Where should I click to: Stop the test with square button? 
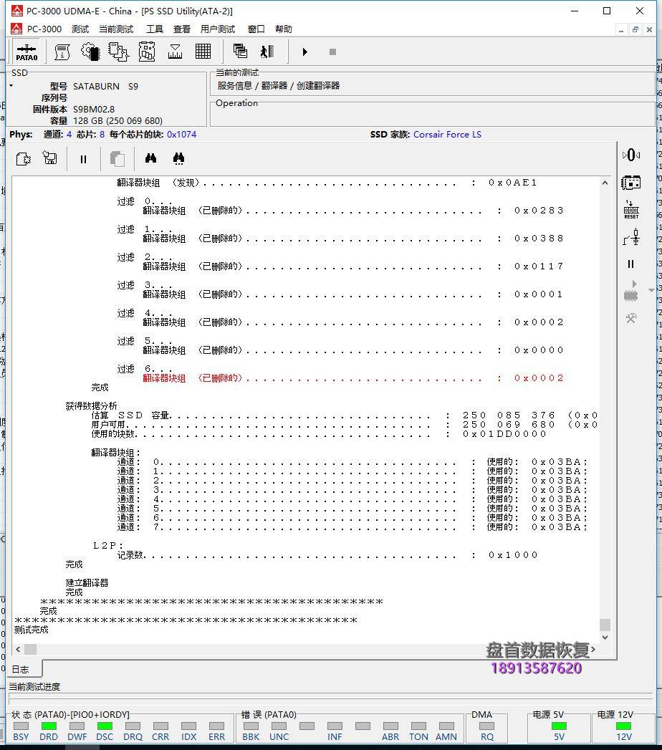332,52
